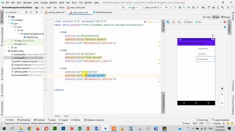
Task: Open the Pixel device preview dropdown
Action: (x=189, y=22)
